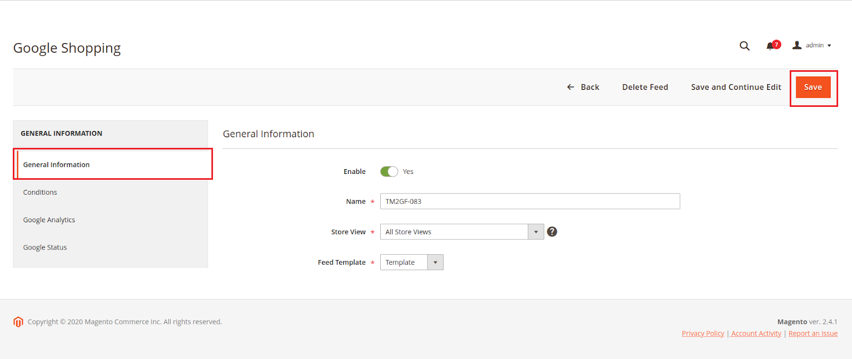Select the General Information tab

click(x=112, y=164)
